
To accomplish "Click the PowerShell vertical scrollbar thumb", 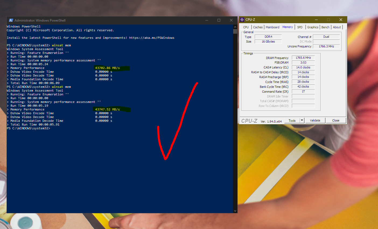I will coord(235,31).
